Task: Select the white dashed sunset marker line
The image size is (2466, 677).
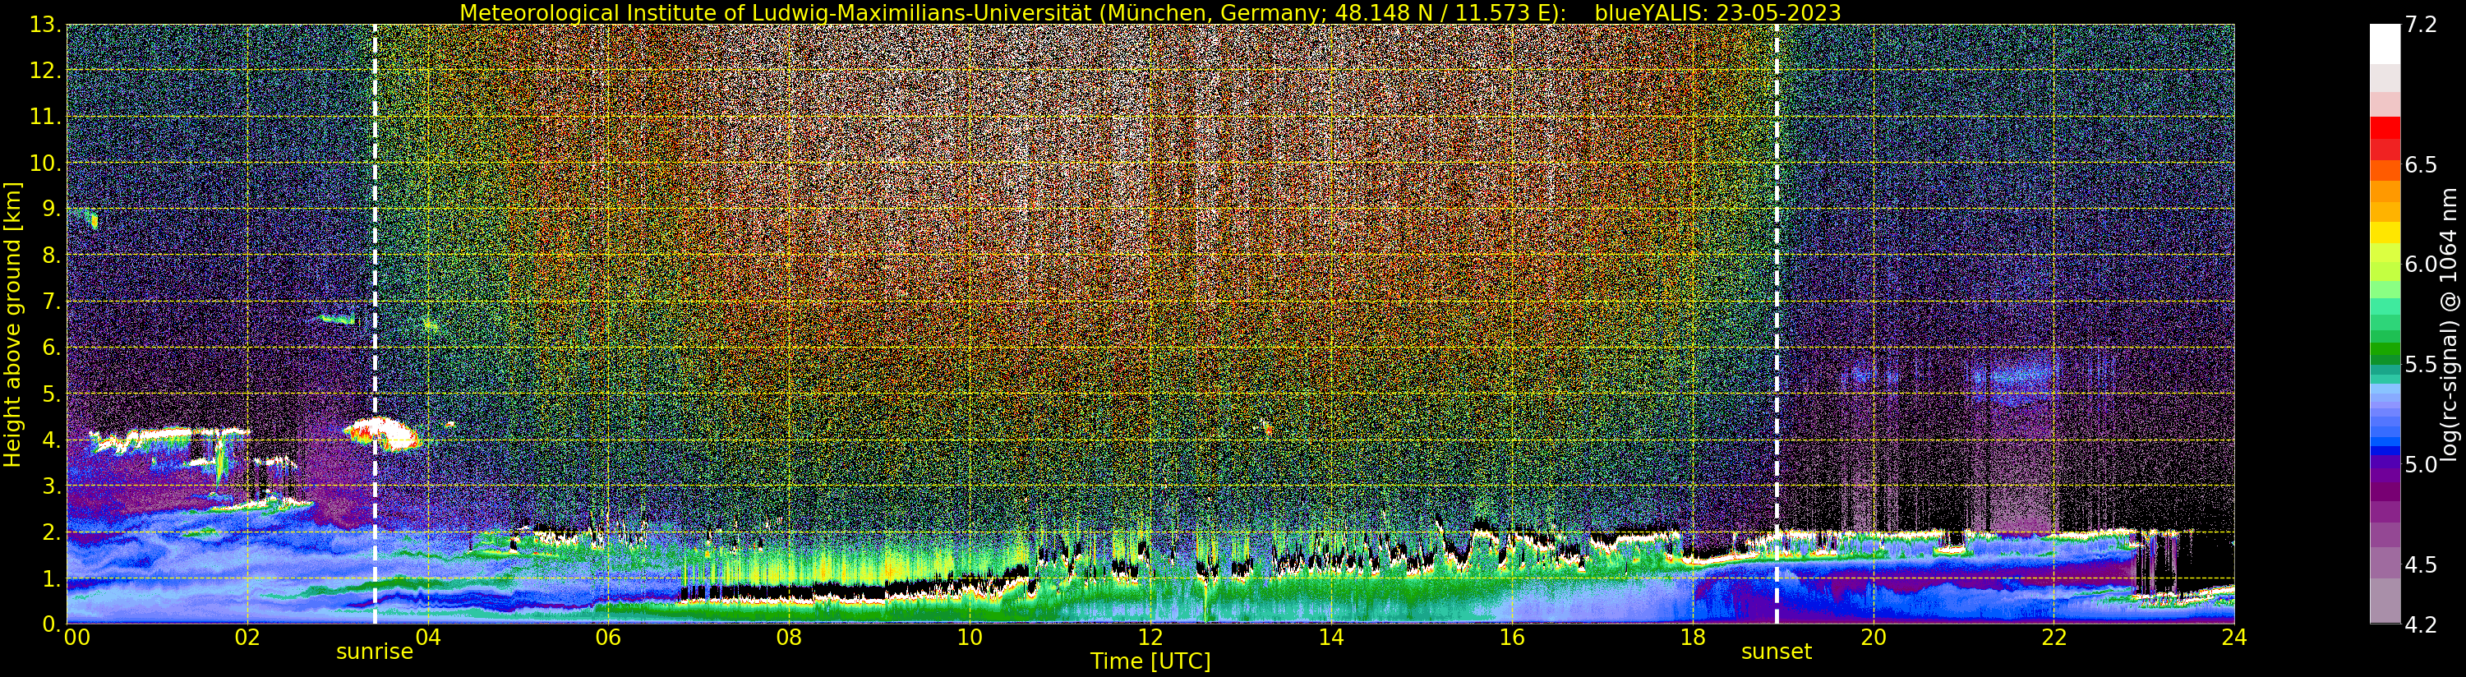Action: pos(1777,324)
